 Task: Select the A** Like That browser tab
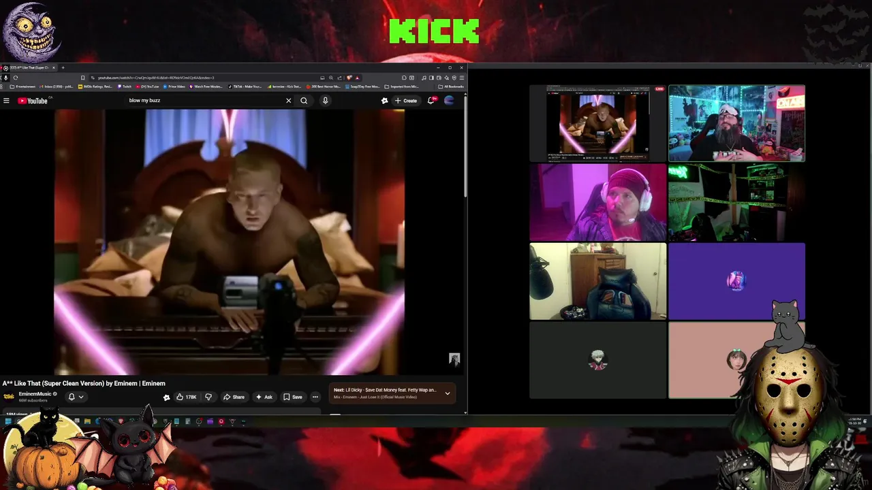tap(29, 67)
